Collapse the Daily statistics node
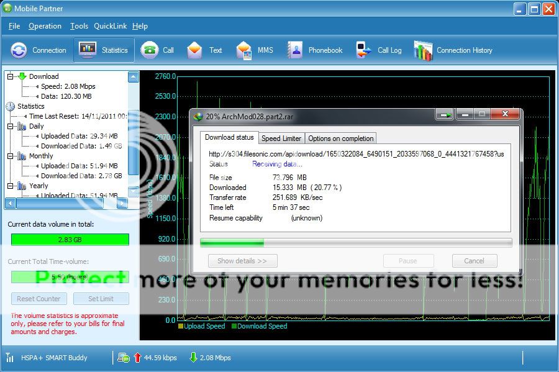Image resolution: width=559 pixels, height=372 pixels. coord(11,126)
